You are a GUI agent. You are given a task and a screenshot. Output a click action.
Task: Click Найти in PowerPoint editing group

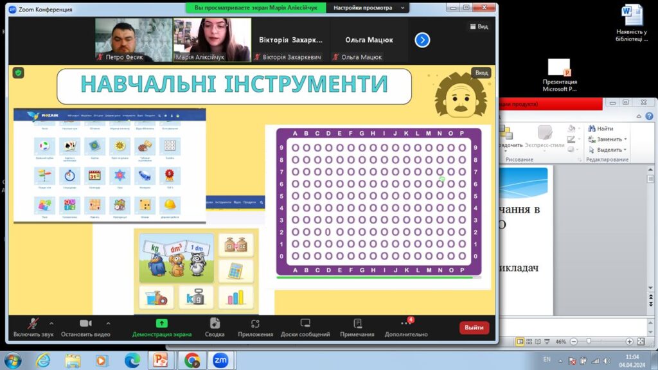click(x=600, y=128)
